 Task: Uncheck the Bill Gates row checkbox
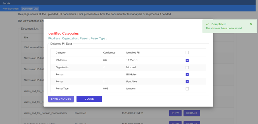[x=187, y=75]
